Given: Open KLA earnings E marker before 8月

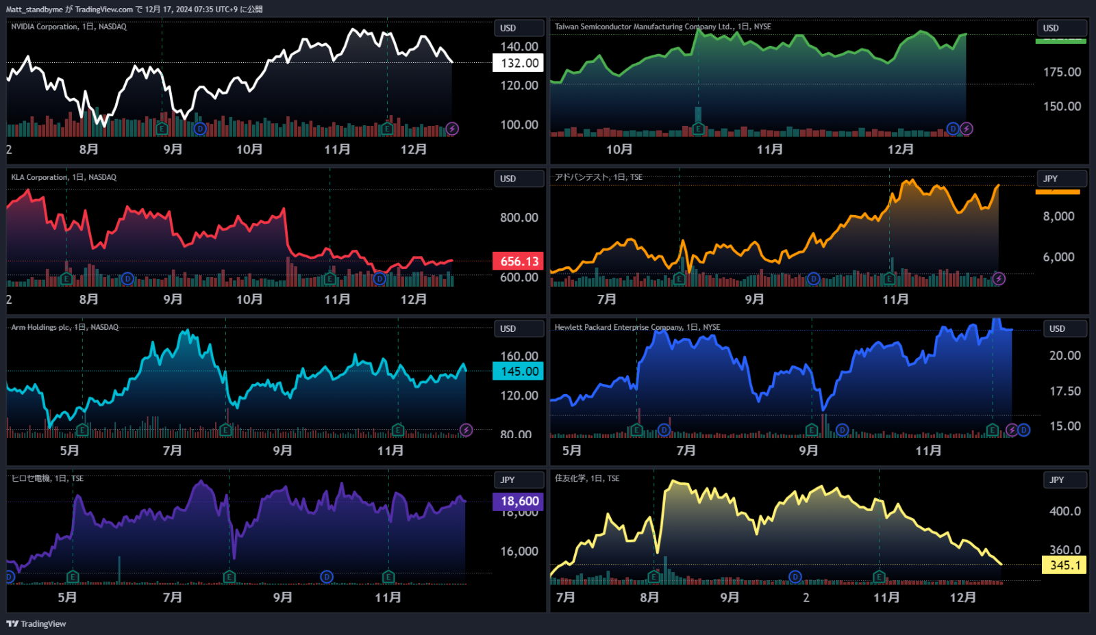Looking at the screenshot, I should 66,278.
